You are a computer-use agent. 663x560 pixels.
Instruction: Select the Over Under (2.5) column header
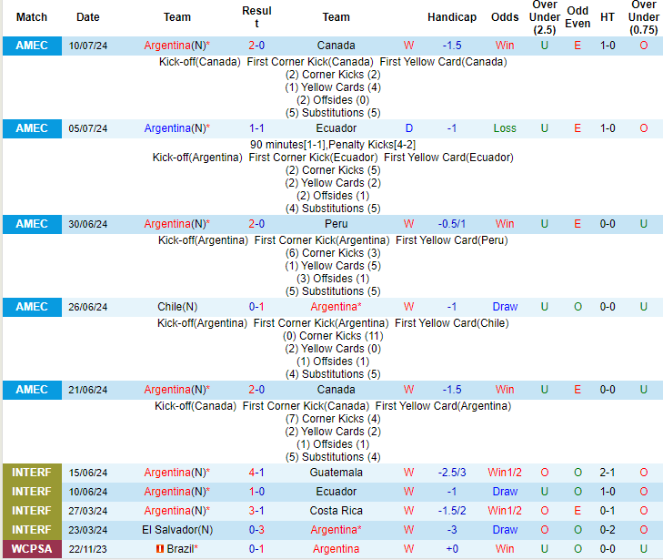click(x=545, y=17)
